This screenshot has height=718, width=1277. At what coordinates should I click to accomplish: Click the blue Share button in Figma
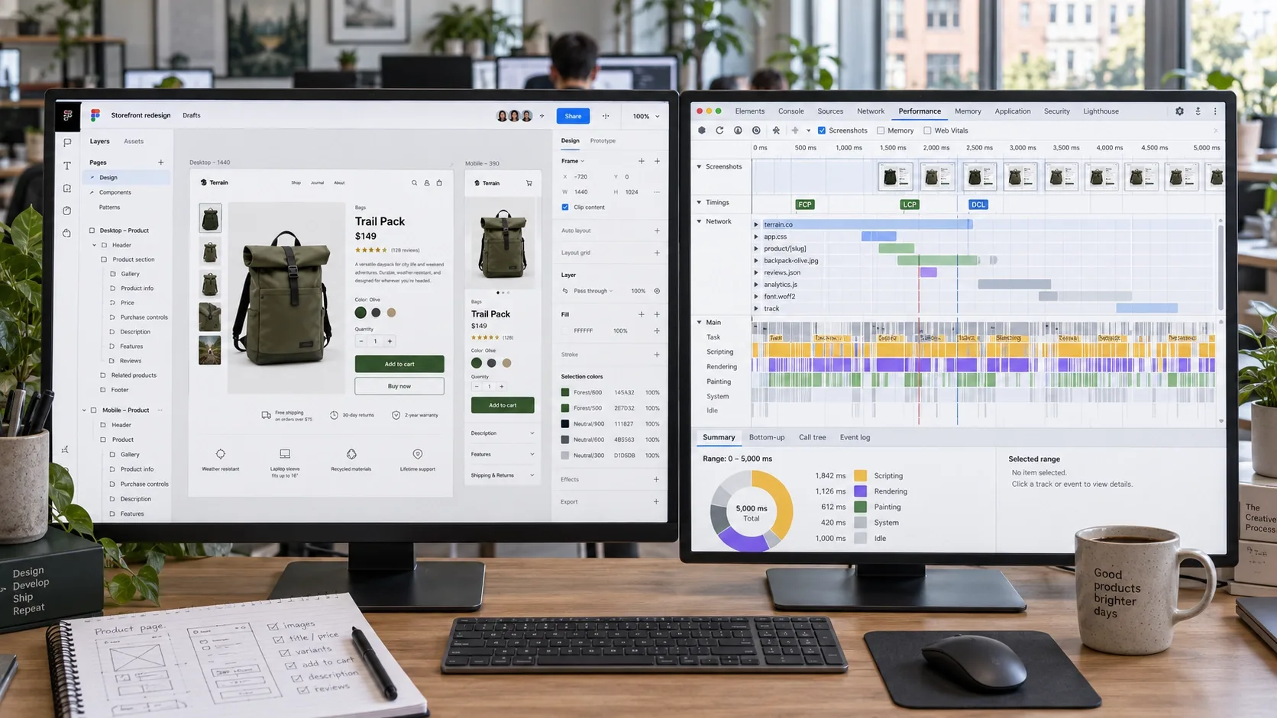(x=573, y=116)
